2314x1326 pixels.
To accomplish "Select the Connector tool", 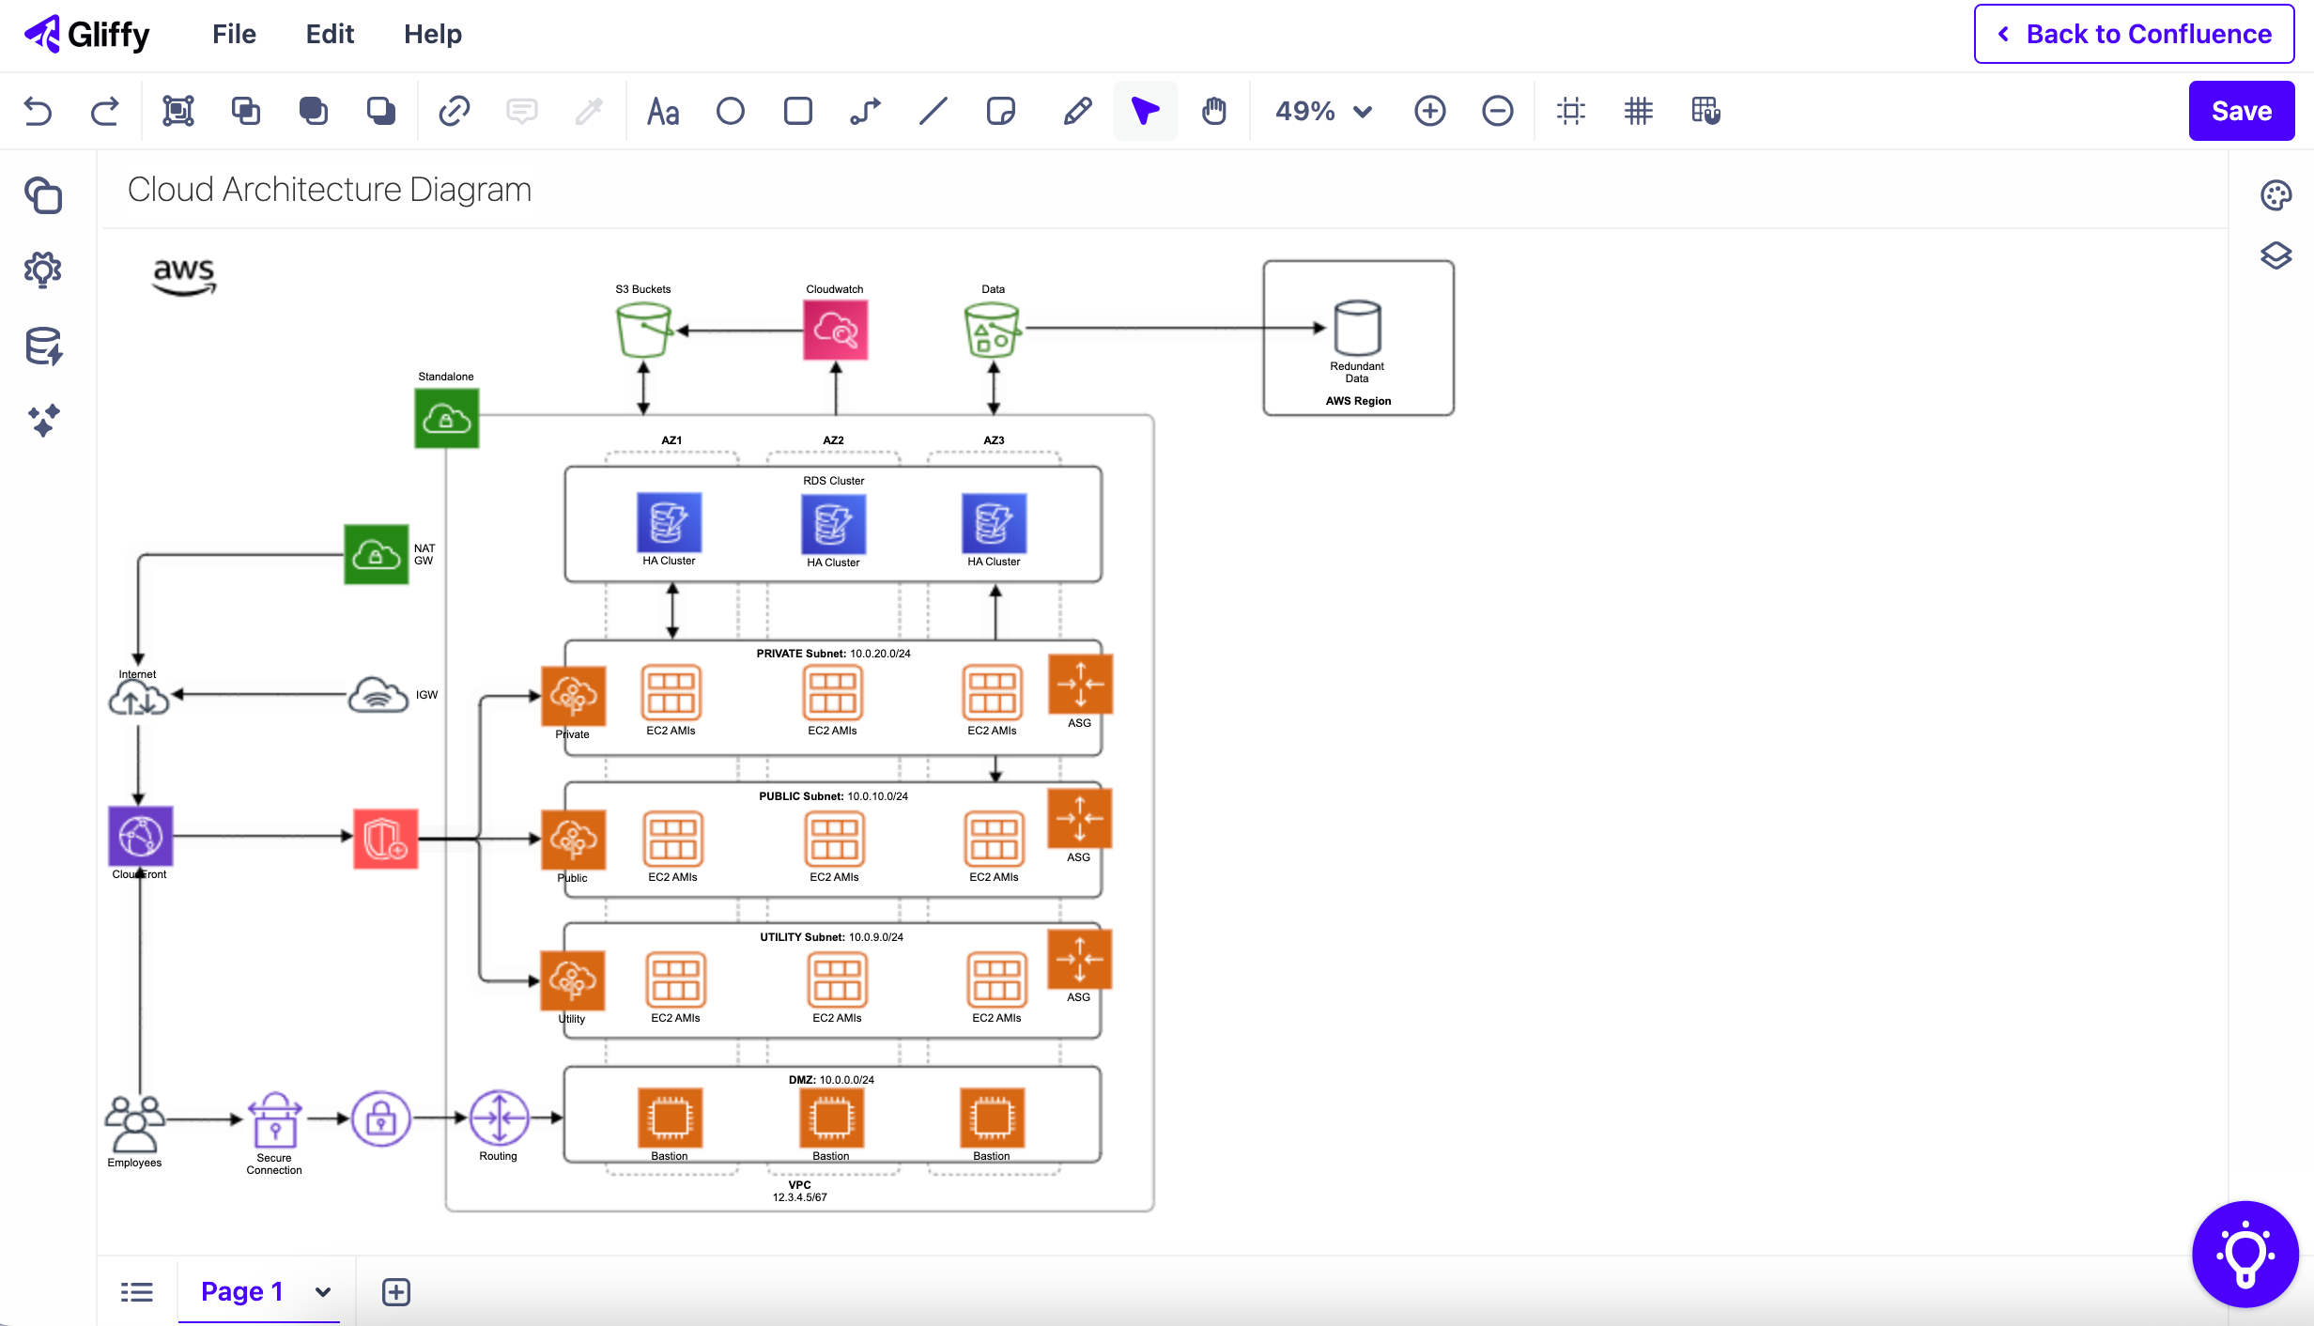I will coord(865,111).
